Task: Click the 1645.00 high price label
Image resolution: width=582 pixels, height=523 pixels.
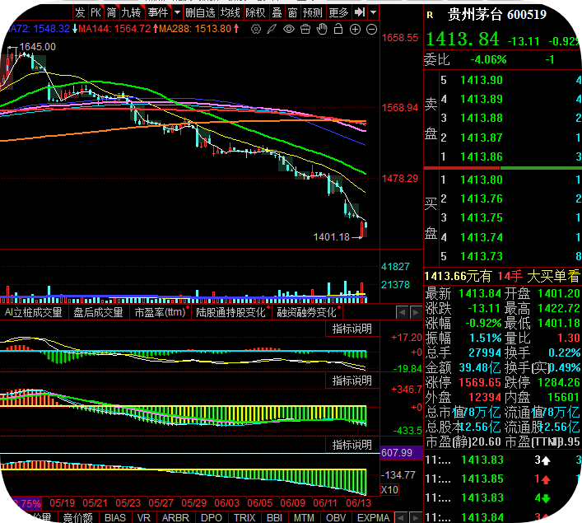Action: tap(38, 47)
